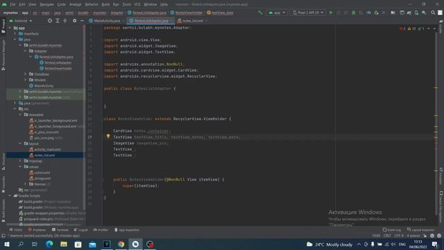Open the TODO tool window

click(15, 230)
